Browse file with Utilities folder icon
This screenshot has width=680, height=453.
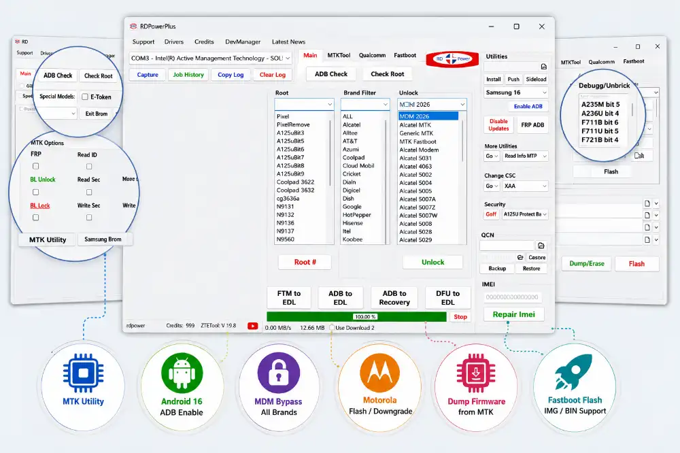(544, 67)
